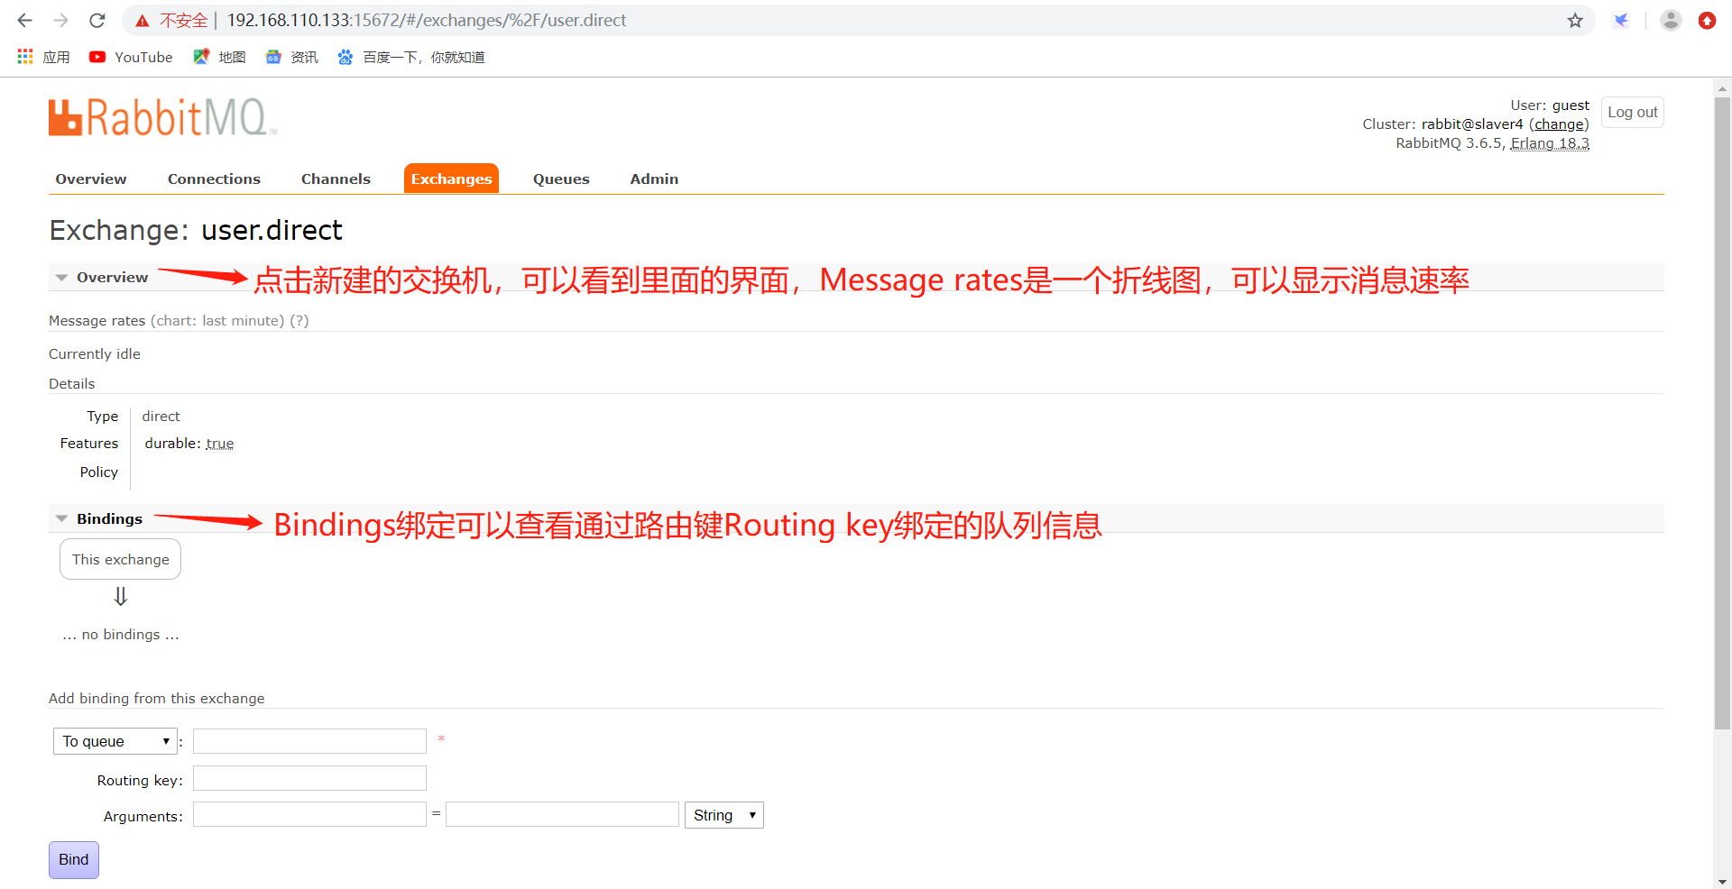Open the YouTube bookmark
1732x889 pixels.
(130, 56)
